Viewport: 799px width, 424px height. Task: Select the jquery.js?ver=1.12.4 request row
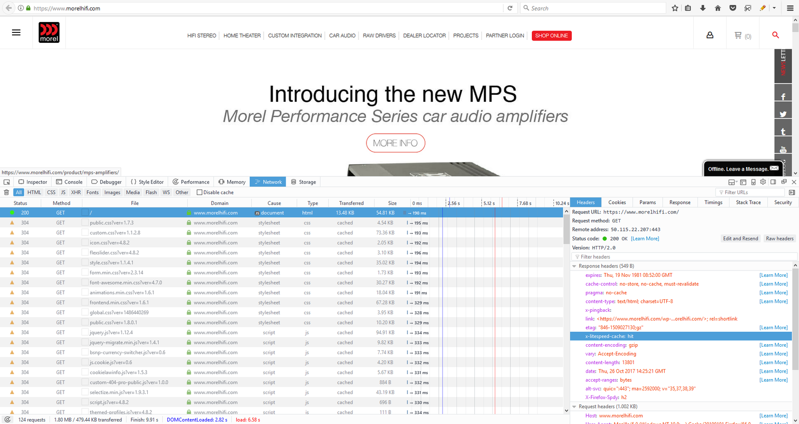282,333
